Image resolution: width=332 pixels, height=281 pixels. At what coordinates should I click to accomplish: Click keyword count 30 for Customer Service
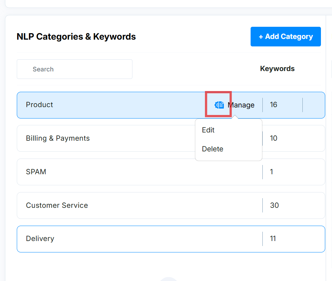point(274,205)
